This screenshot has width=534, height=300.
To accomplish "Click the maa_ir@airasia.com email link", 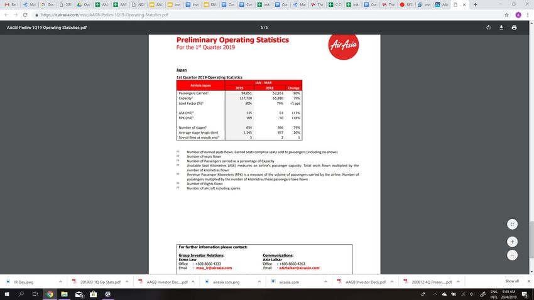I will [214, 268].
